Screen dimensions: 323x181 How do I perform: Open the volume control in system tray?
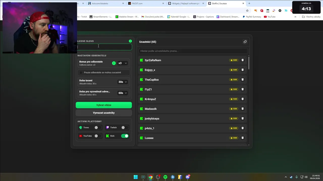click(306, 177)
